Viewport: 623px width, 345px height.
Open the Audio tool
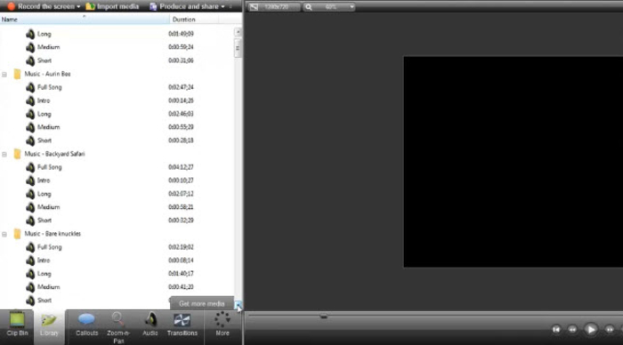click(150, 325)
